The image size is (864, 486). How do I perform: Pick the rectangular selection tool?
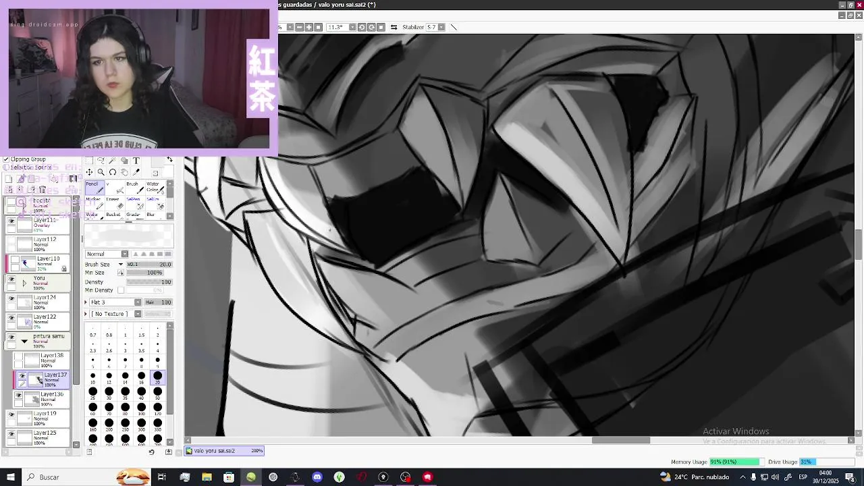(x=89, y=161)
